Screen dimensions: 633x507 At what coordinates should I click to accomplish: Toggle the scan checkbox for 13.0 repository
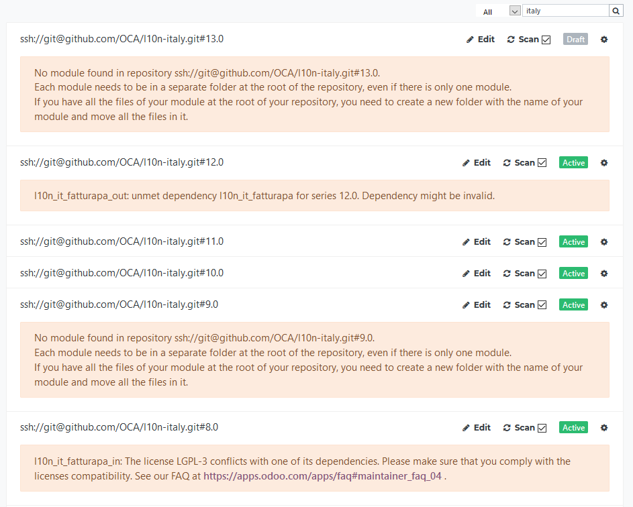(x=546, y=40)
